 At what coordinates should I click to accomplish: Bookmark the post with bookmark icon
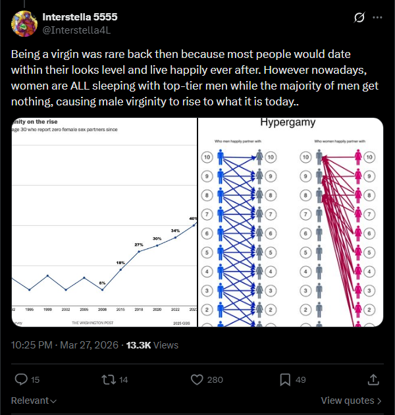[x=285, y=379]
